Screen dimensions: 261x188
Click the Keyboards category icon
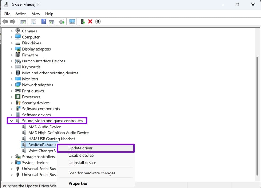click(18, 67)
